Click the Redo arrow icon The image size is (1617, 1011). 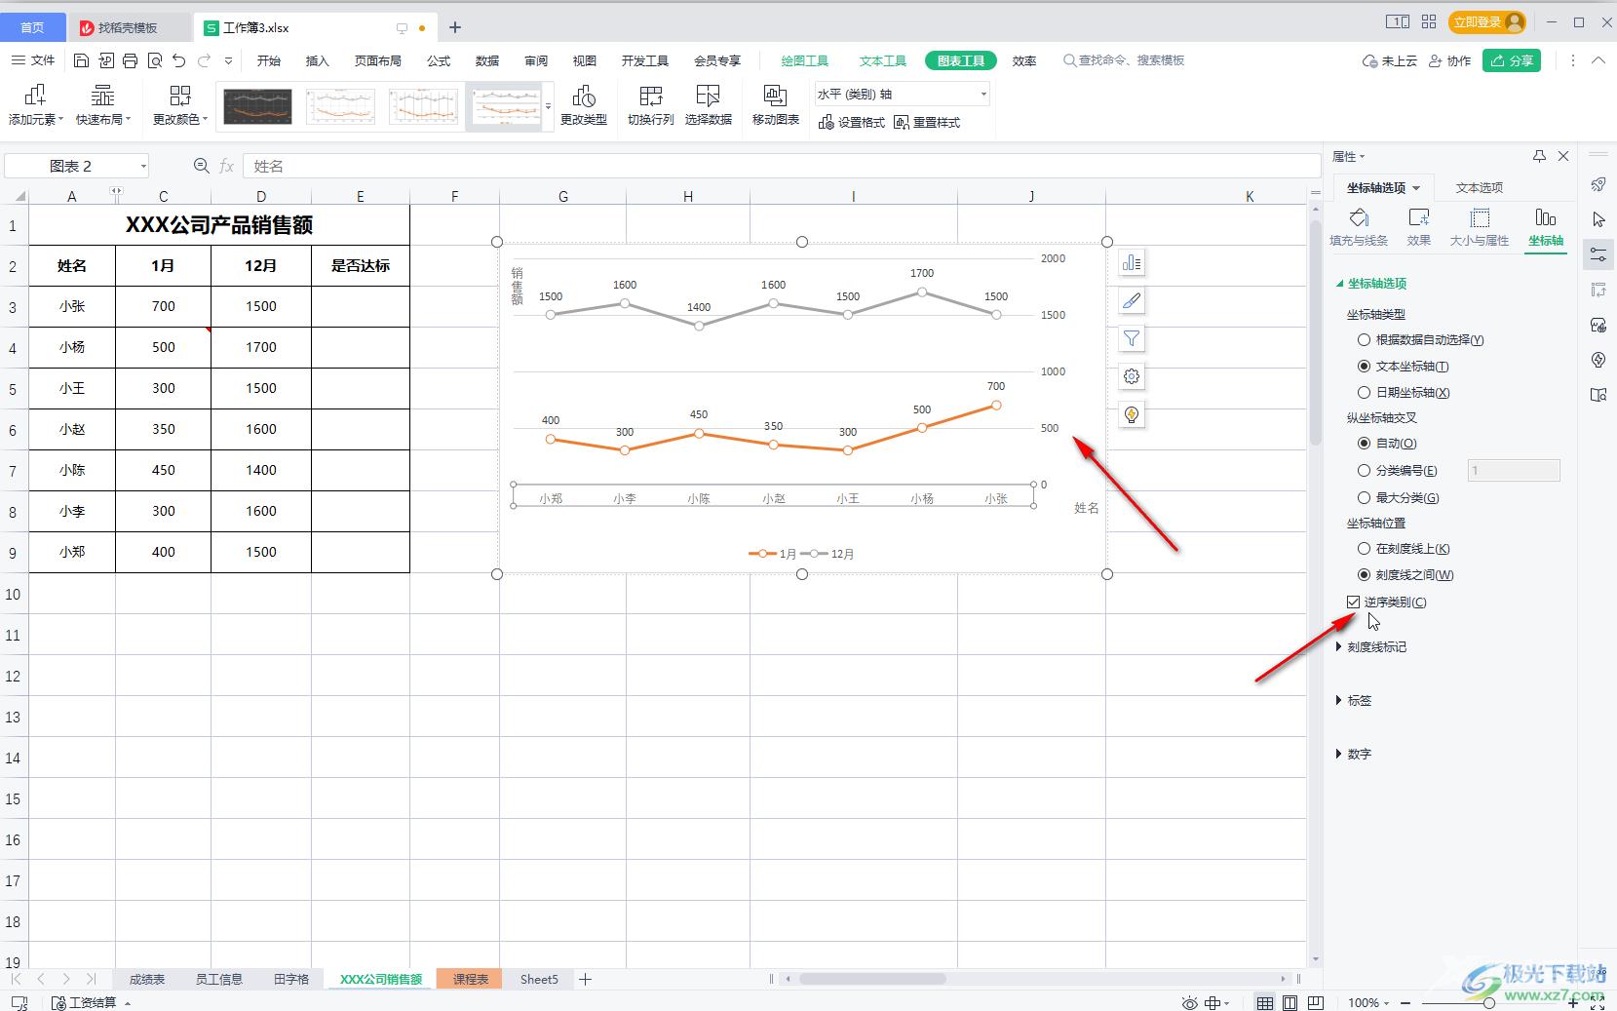[204, 60]
